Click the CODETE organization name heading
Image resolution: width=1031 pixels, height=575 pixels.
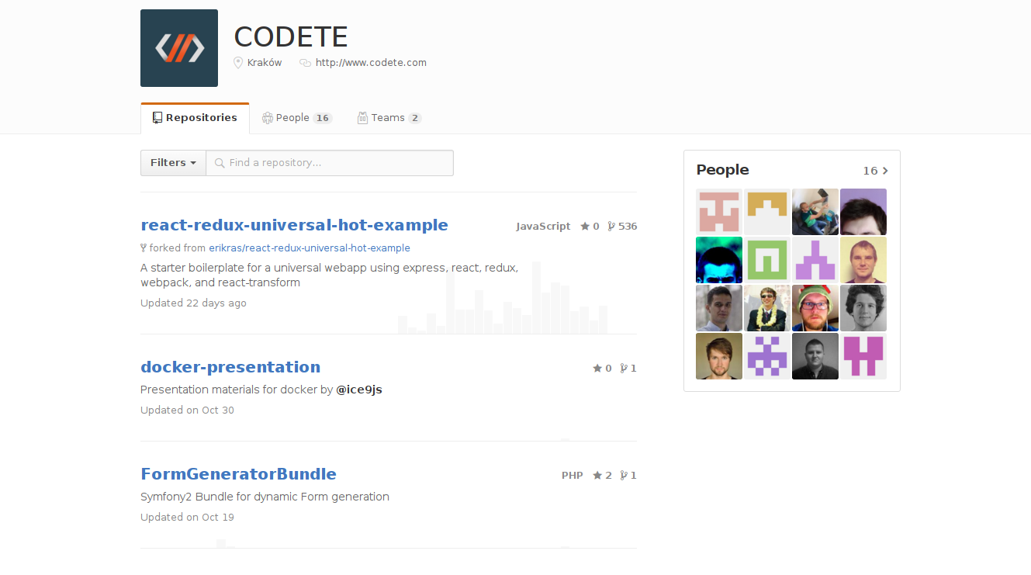(x=291, y=36)
